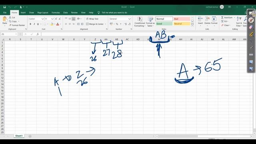Click Decrease Indent icon
The width and height of the screenshot is (256, 144).
point(78,24)
